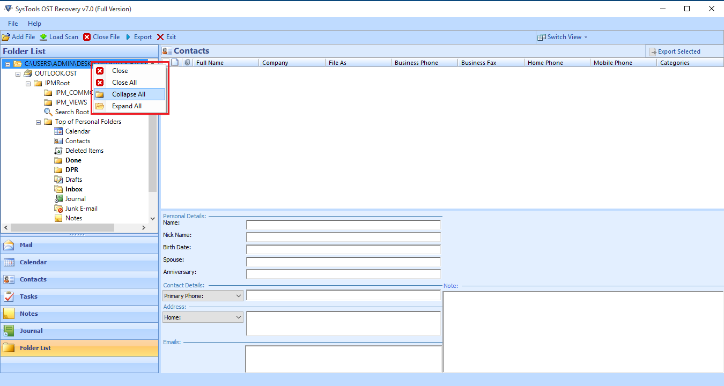Open the Switch View dropdown

coord(563,37)
